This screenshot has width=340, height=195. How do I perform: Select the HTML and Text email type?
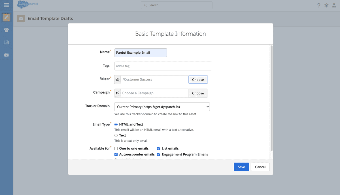[116, 124]
